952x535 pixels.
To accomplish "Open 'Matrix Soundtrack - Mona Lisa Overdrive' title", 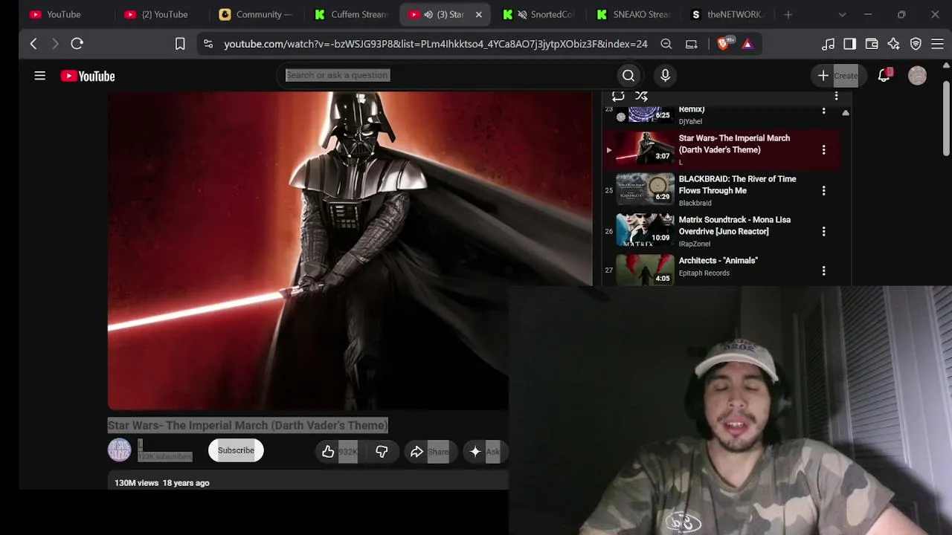I will [735, 226].
